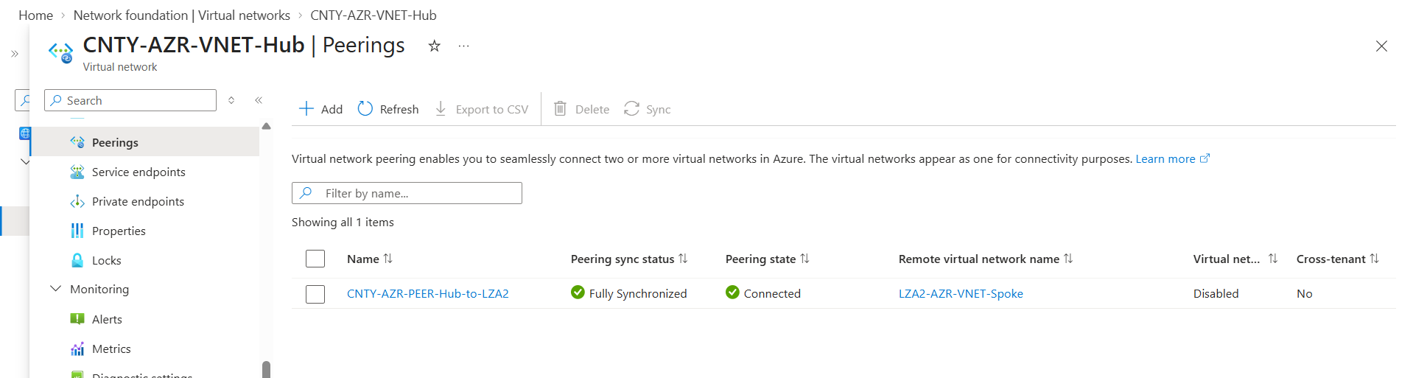Click the Virtual network subtitle text

(x=120, y=67)
